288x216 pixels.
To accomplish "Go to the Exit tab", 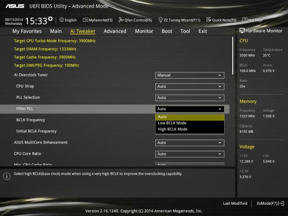I will click(x=202, y=31).
